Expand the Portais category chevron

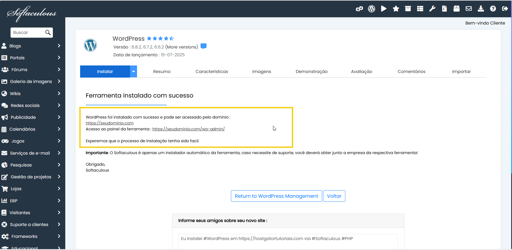[x=59, y=58]
